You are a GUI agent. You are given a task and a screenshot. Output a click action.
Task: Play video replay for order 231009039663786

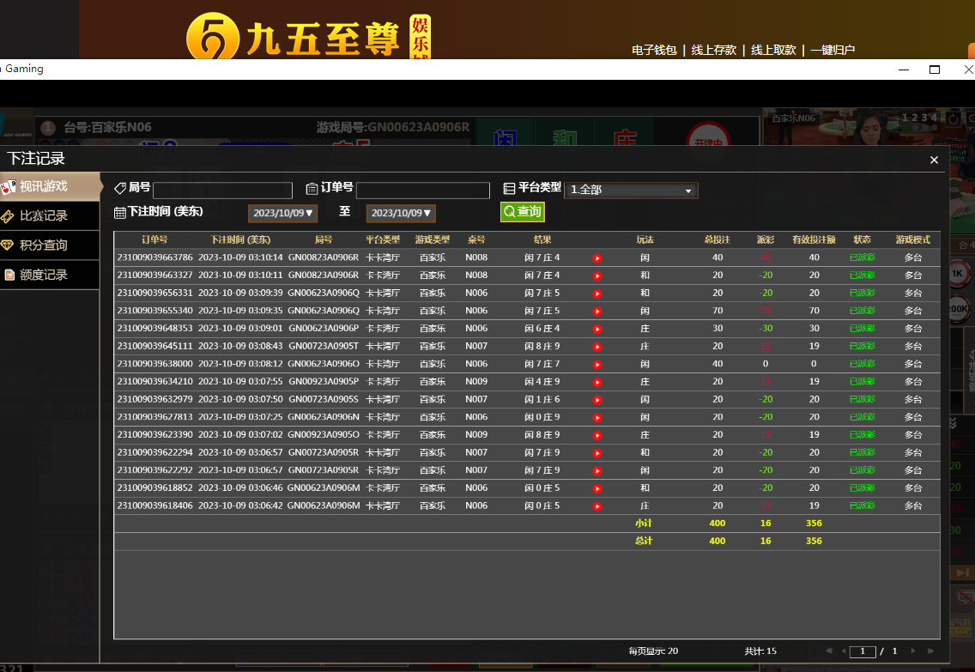click(597, 257)
